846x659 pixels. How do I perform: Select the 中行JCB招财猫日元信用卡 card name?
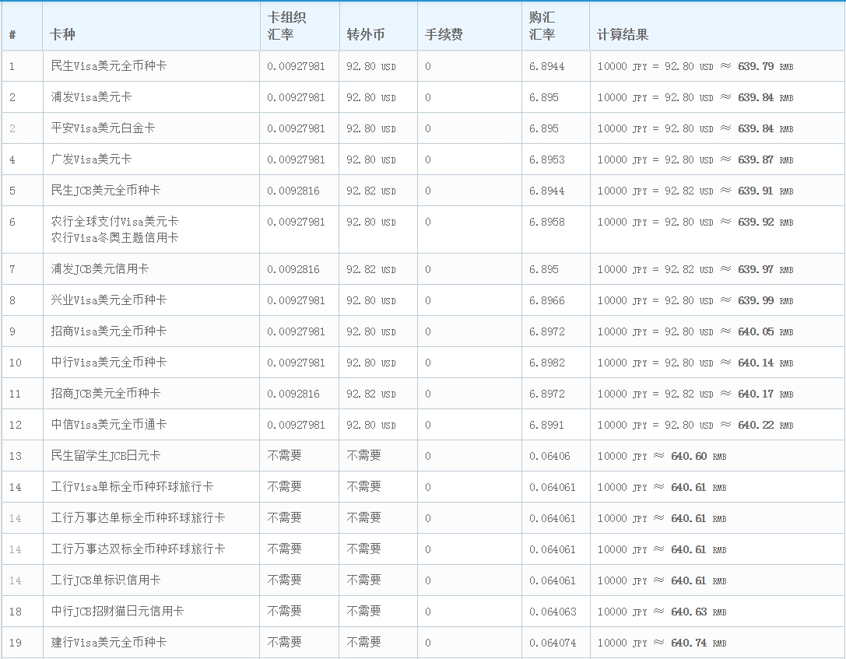click(x=118, y=612)
